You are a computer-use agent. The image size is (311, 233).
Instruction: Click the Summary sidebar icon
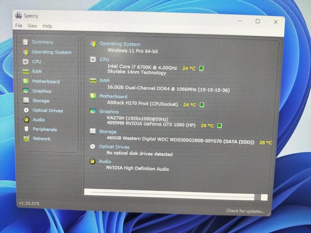pyautogui.click(x=26, y=42)
